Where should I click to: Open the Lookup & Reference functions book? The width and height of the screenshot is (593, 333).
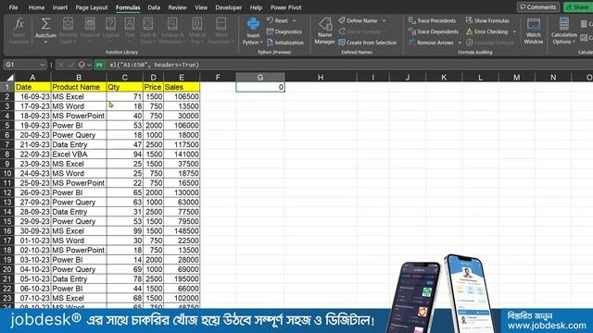pyautogui.click(x=172, y=24)
